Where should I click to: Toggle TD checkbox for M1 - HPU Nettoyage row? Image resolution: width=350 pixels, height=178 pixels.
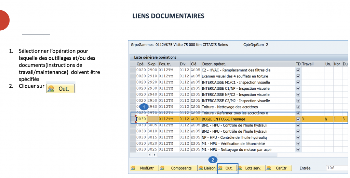(x=298, y=150)
